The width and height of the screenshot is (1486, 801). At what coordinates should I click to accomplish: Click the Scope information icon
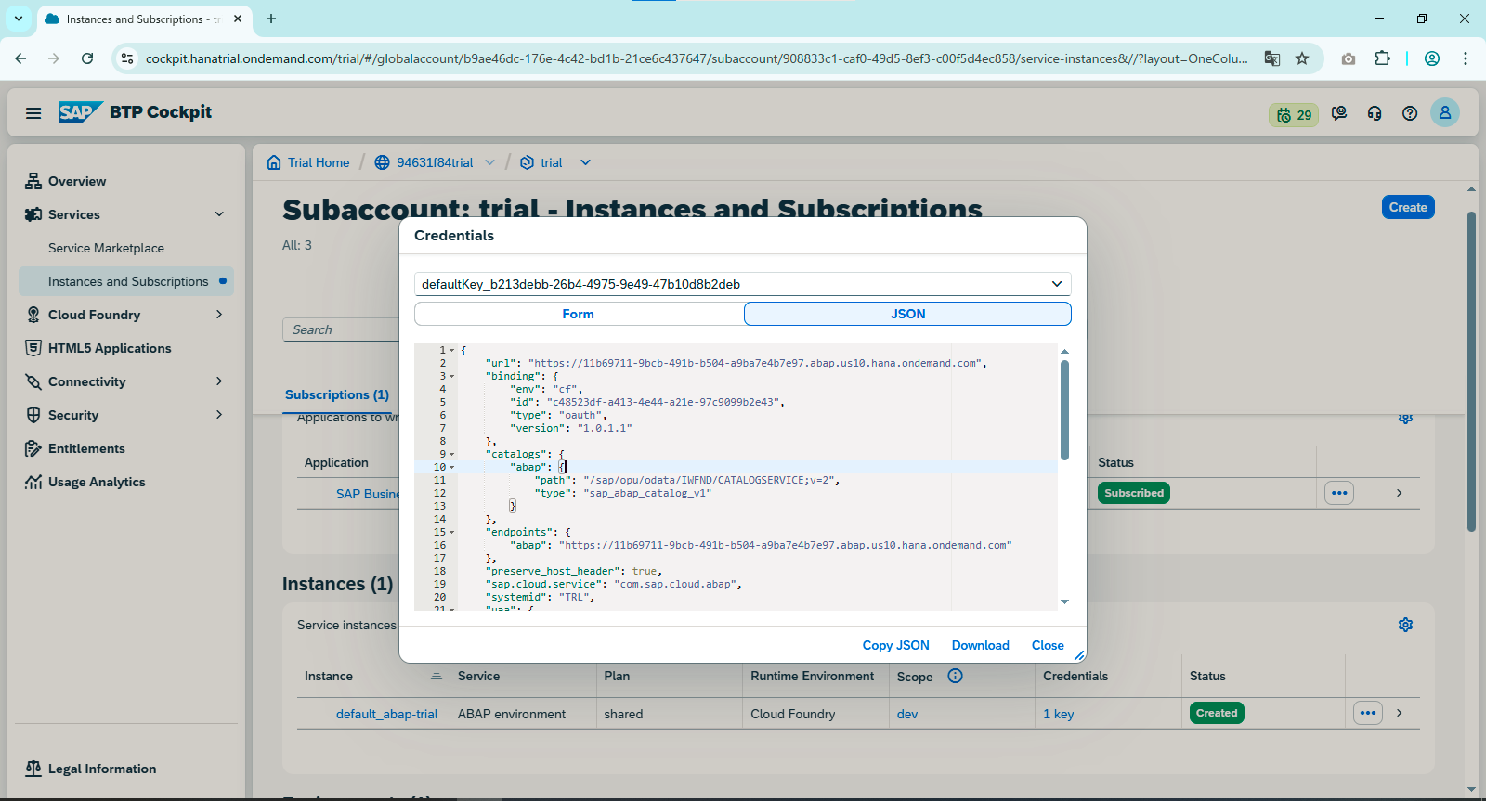click(955, 676)
